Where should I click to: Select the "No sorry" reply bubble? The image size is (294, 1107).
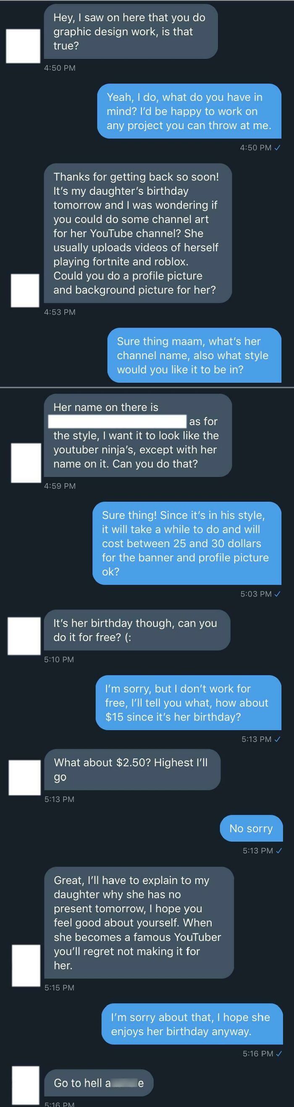[252, 829]
